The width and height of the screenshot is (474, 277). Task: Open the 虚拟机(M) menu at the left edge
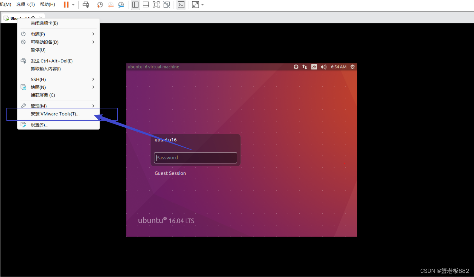point(5,5)
